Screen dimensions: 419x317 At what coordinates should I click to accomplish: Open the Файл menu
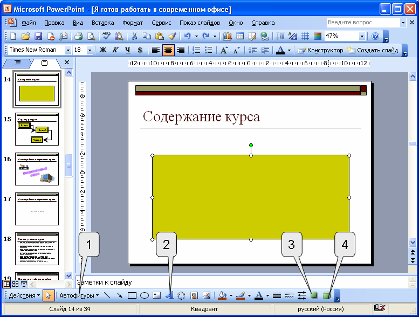pyautogui.click(x=29, y=23)
